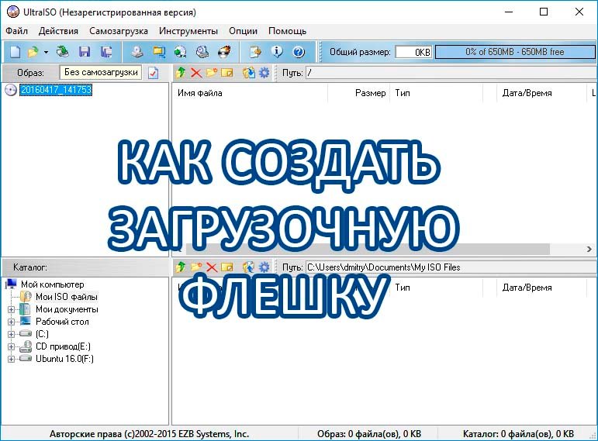Image resolution: width=598 pixels, height=441 pixels.
Task: Click the checkmark document icon beside Без самозагрузки
Action: coord(154,72)
